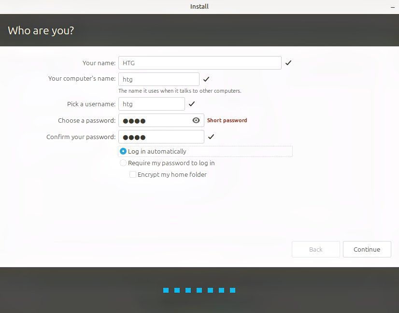Click the progress dots indicator
This screenshot has height=313, width=399.
[199, 290]
